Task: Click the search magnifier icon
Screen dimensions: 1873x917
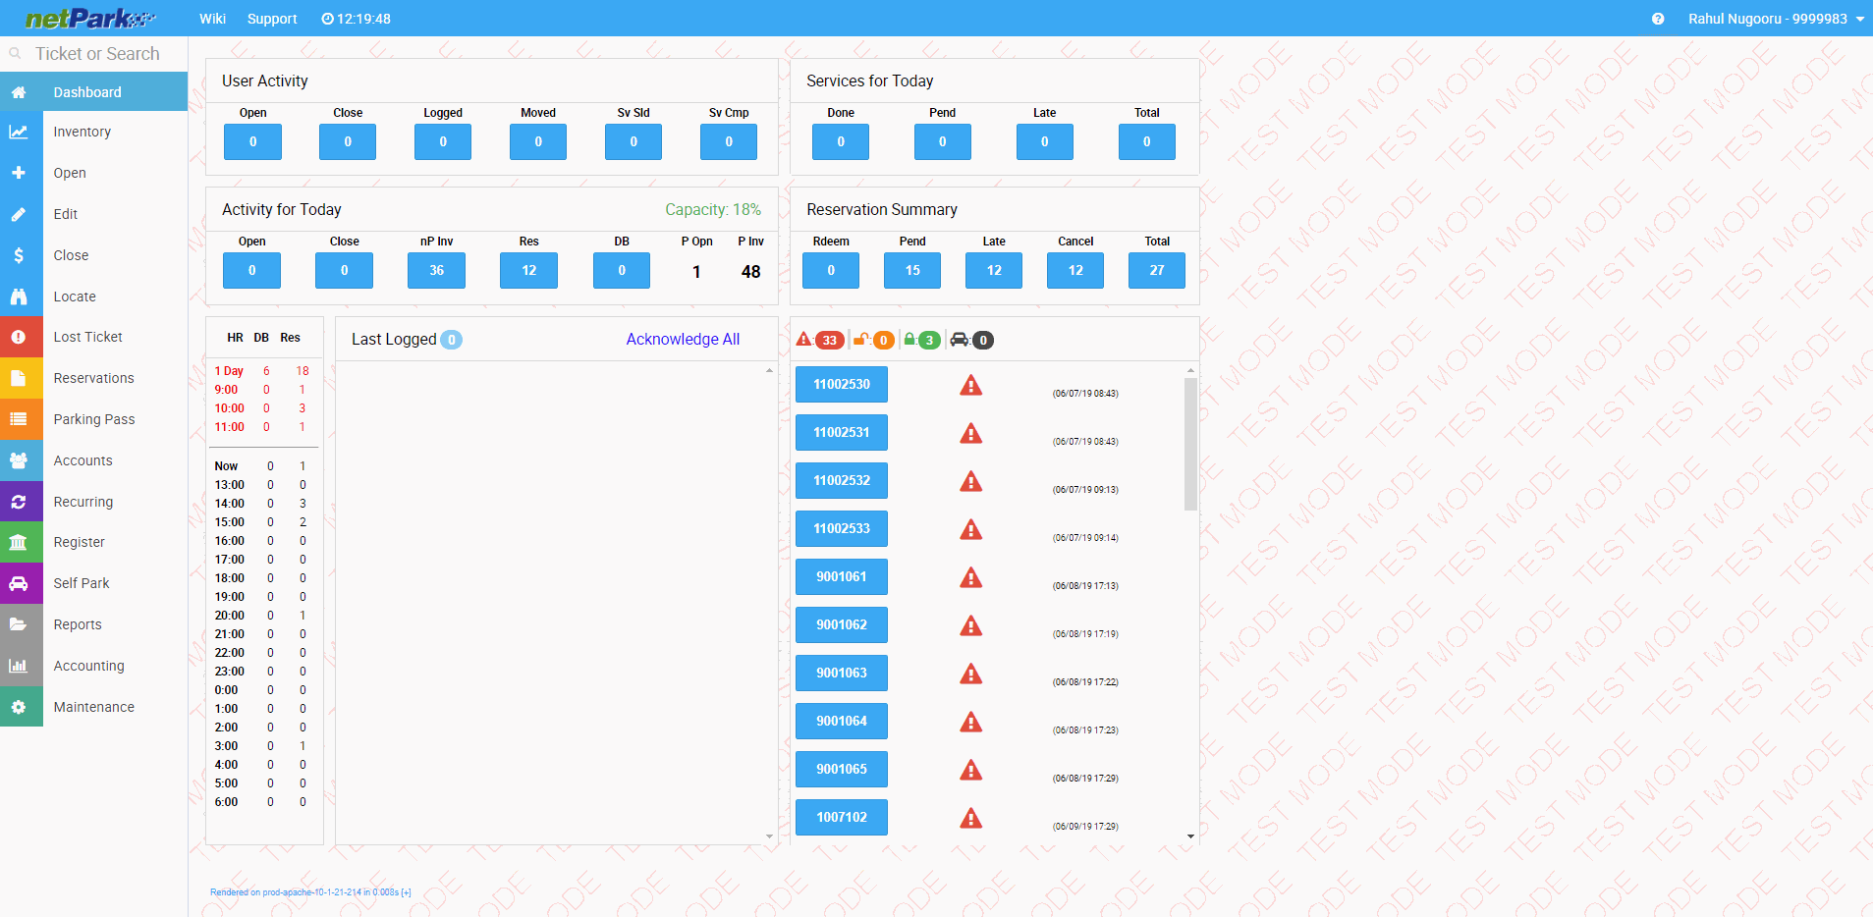Action: 15,54
